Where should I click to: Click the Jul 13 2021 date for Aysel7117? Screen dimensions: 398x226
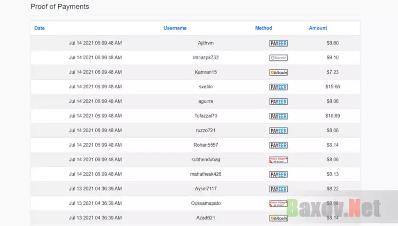95,189
